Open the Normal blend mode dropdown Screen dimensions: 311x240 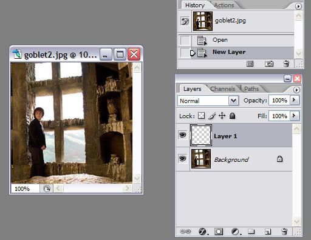coord(208,101)
